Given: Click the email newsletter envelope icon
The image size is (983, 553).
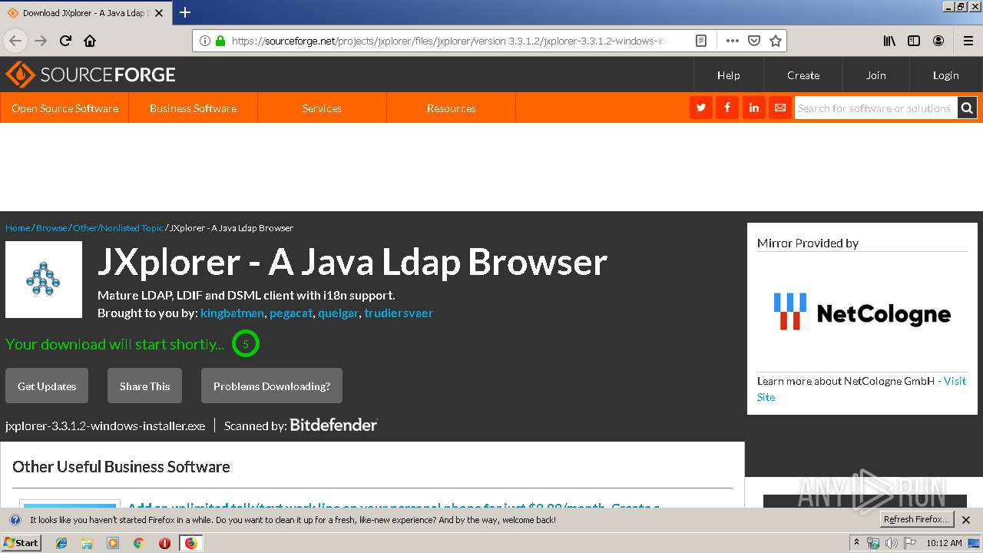Looking at the screenshot, I should pos(780,108).
